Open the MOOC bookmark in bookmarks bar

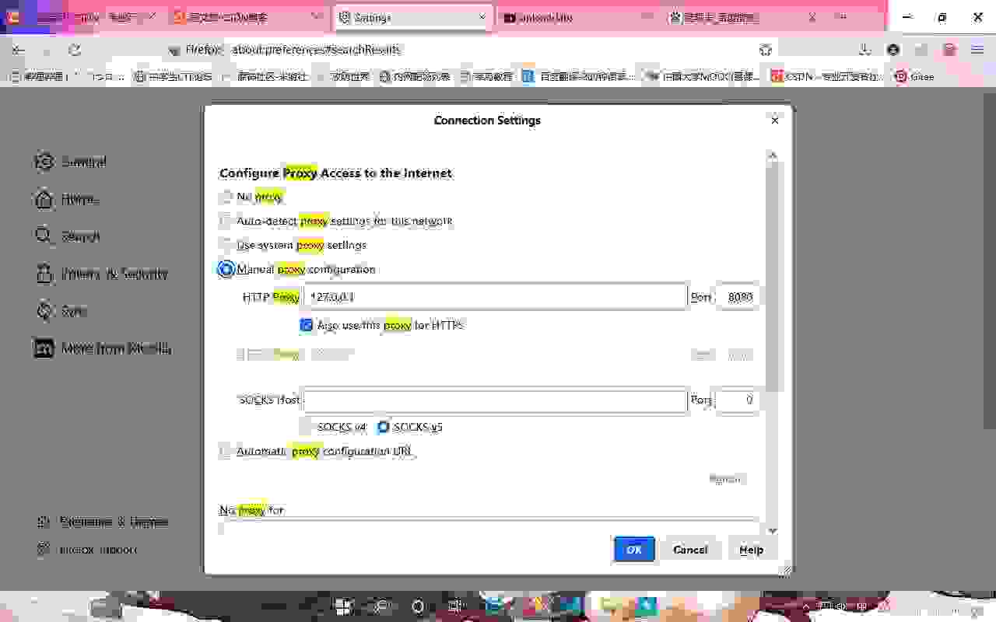click(702, 76)
